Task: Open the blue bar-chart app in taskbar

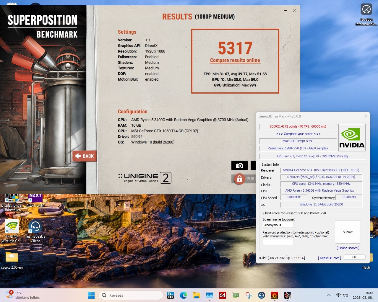Action: tap(171, 295)
